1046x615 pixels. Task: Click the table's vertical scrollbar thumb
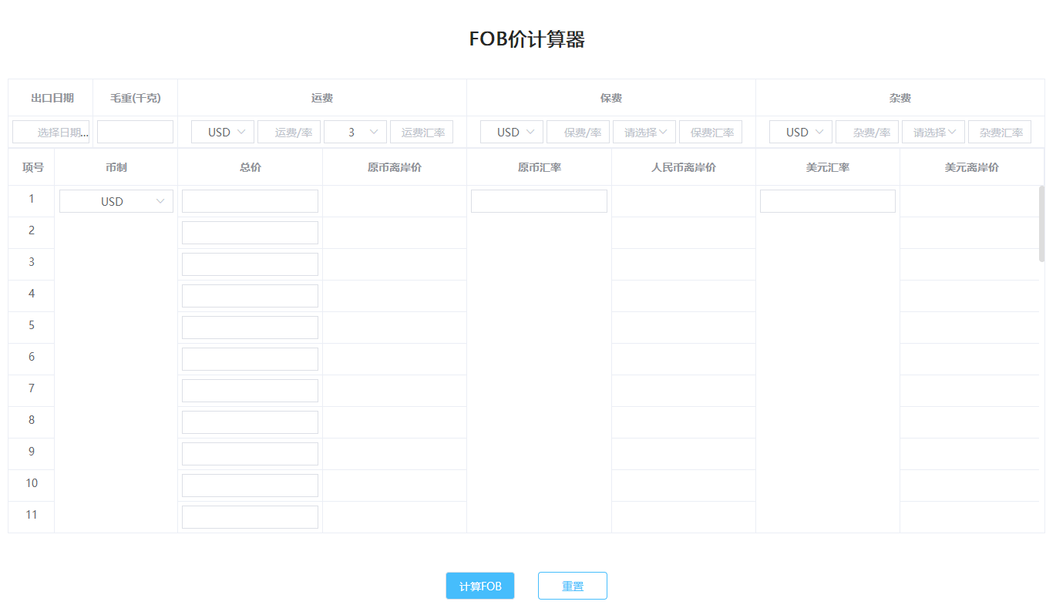point(1042,223)
